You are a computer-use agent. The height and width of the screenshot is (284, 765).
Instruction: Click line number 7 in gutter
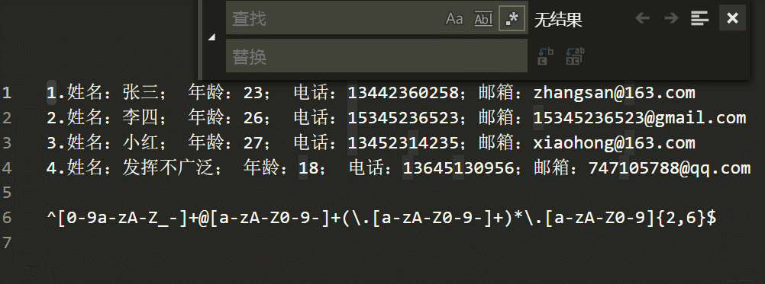pyautogui.click(x=6, y=243)
